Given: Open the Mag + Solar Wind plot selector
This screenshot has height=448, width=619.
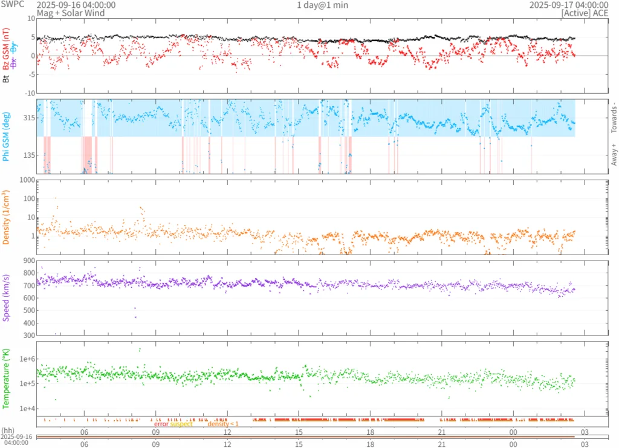Looking at the screenshot, I should [70, 13].
